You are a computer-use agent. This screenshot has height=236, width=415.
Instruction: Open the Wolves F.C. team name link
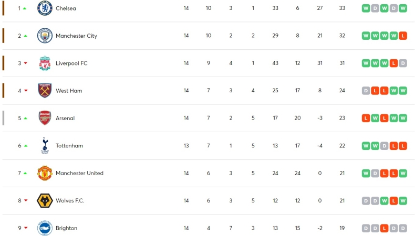[70, 200]
